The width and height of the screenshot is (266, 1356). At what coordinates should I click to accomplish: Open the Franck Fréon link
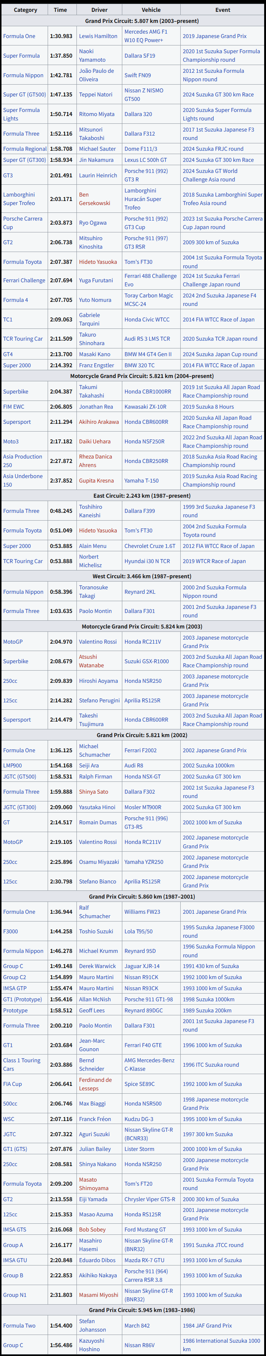[x=94, y=1119]
